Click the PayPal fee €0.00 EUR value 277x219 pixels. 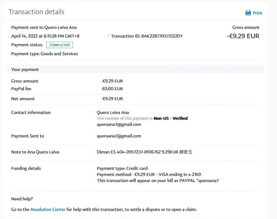(112, 89)
